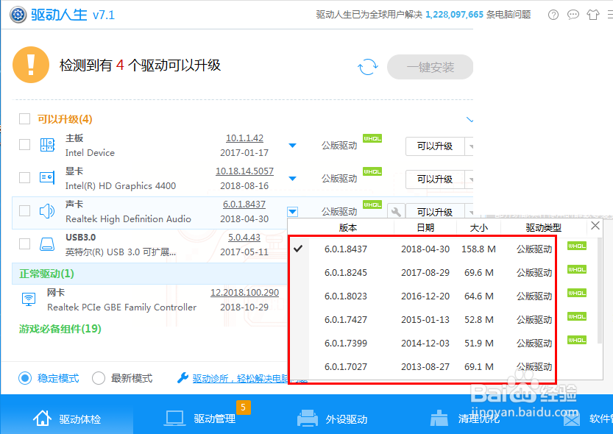Open the skin shirt icon

(593, 15)
